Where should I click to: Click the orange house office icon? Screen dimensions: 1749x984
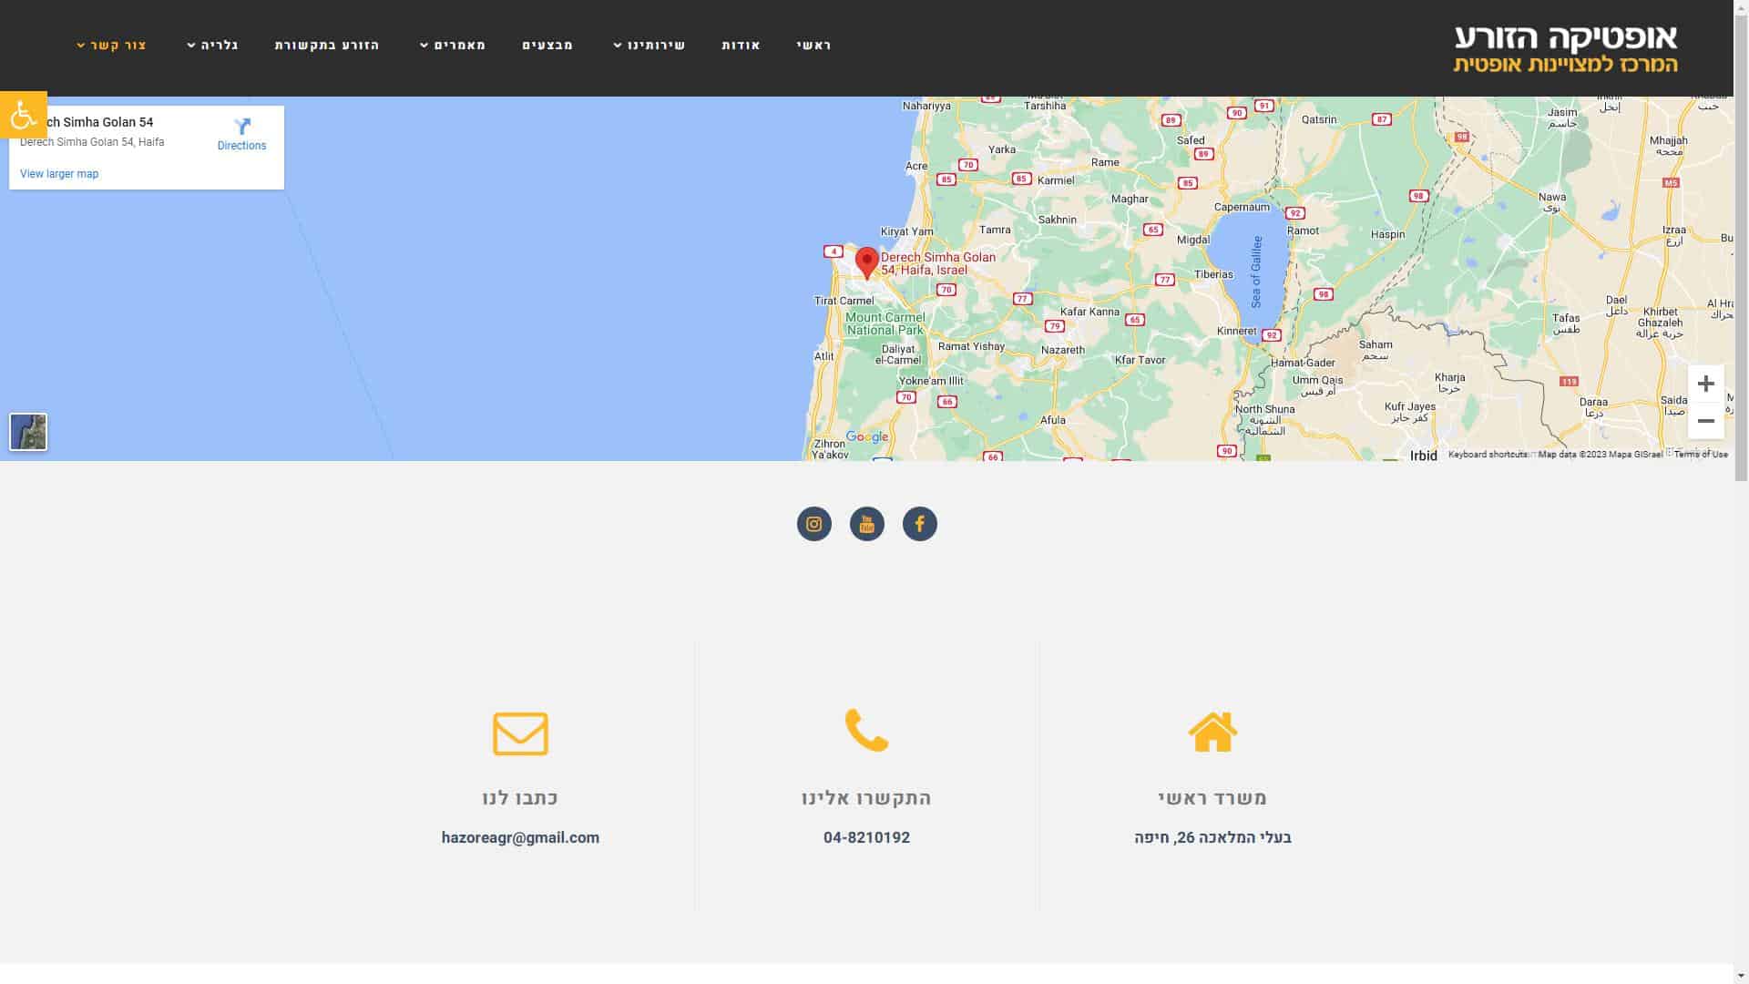pos(1212,733)
